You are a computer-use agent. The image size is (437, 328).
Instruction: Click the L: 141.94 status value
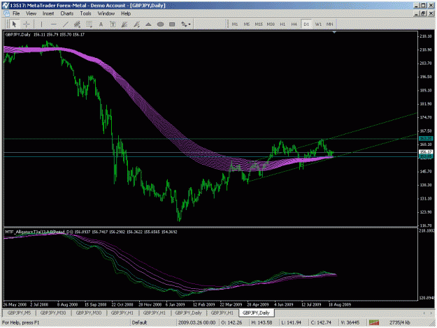[x=292, y=322]
